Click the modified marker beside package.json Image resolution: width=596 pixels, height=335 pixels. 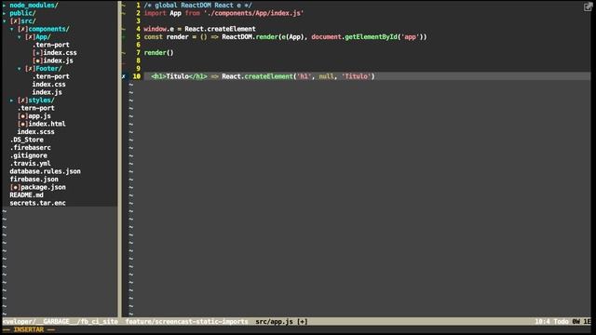[x=15, y=187]
